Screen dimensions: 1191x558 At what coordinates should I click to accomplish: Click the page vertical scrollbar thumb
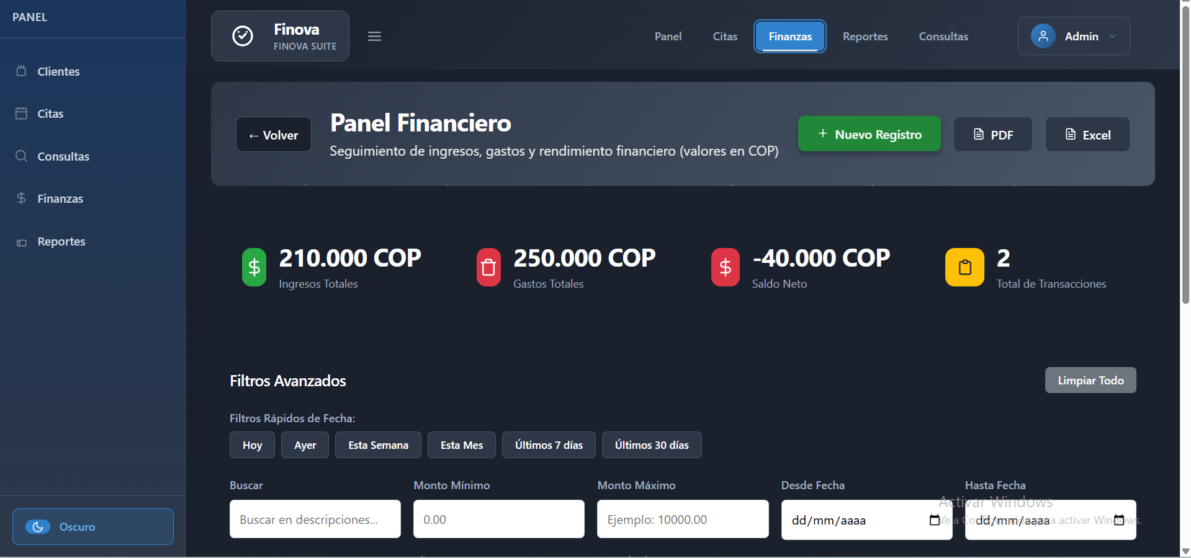[1185, 155]
